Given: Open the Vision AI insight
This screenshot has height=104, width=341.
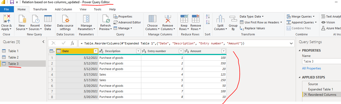Looking at the screenshot, I should click(x=328, y=22).
